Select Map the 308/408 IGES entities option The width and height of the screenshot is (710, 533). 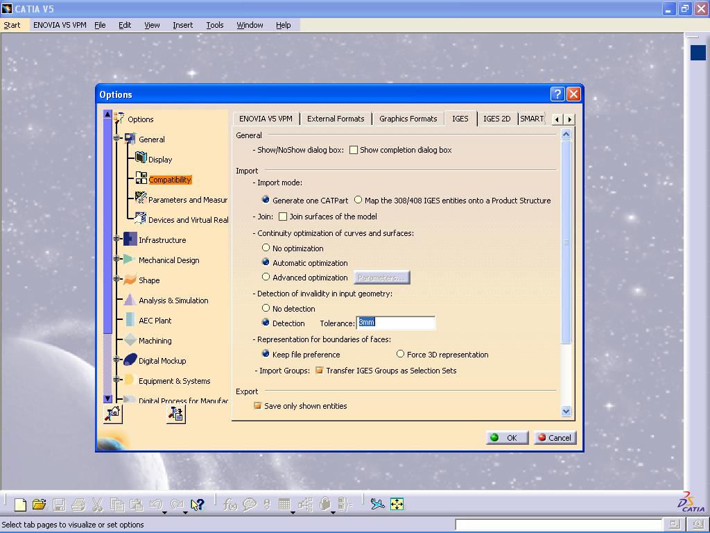pos(358,199)
